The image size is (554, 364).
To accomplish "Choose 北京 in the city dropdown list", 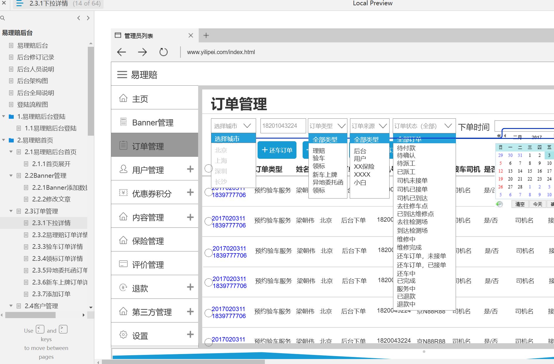I will click(x=221, y=150).
